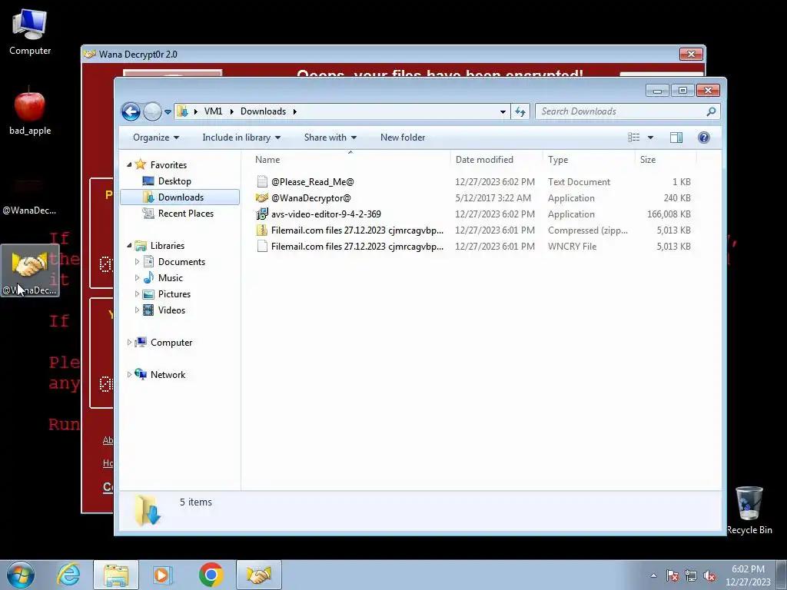The height and width of the screenshot is (590, 787).
Task: Select Recent Places under Favorites
Action: pos(185,214)
